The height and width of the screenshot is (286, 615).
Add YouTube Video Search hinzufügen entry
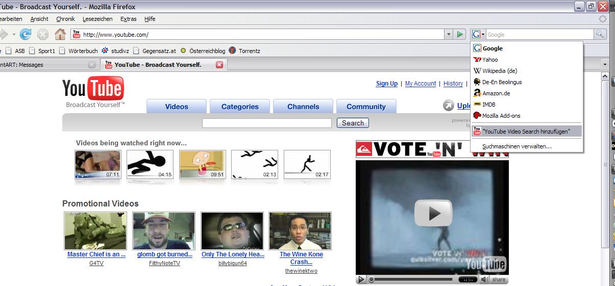coord(527,131)
